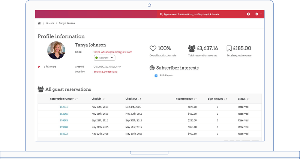Image resolution: width=300 pixels, height=159 pixels.
Task: Open reservation 182341
Action: (x=64, y=107)
